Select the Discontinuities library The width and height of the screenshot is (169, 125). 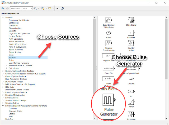15,28
